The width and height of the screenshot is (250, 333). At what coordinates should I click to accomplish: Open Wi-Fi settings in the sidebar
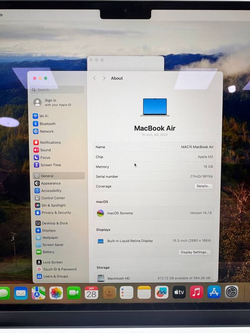[x=40, y=116]
